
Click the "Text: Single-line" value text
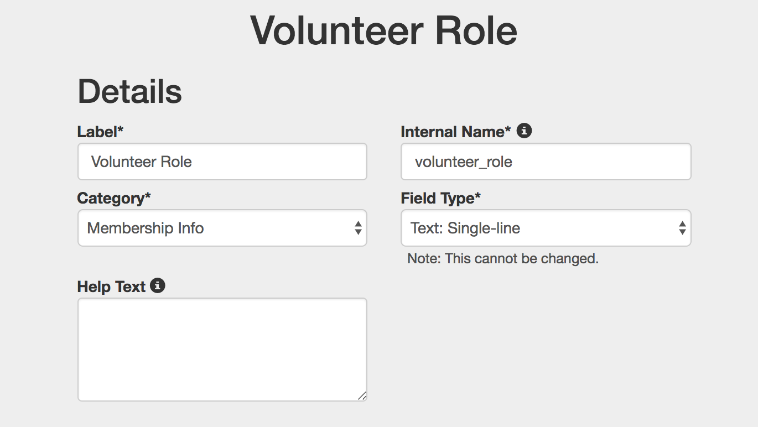465,228
